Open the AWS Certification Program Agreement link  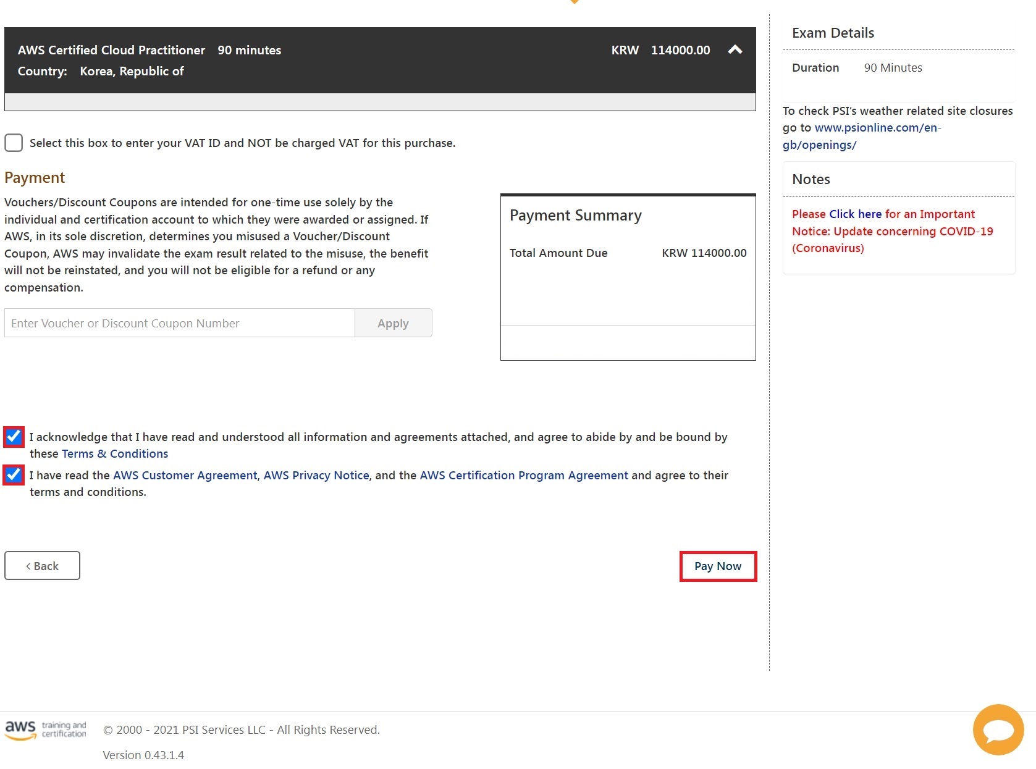[x=524, y=476]
